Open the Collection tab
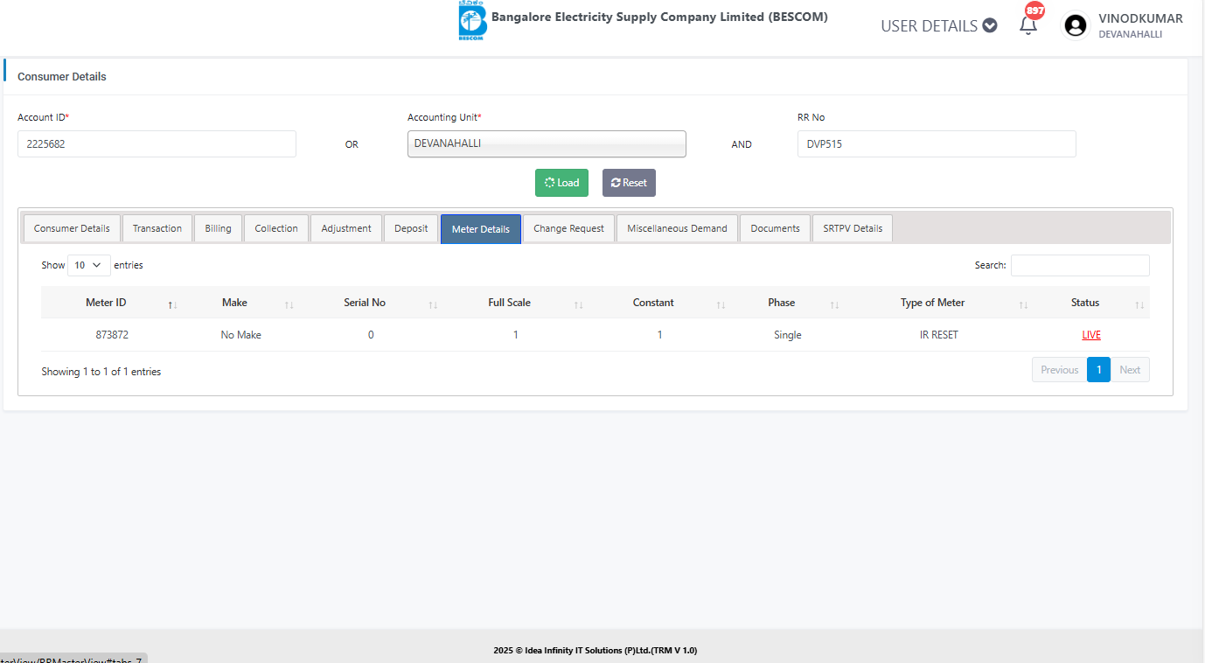The image size is (1205, 663). pyautogui.click(x=276, y=228)
